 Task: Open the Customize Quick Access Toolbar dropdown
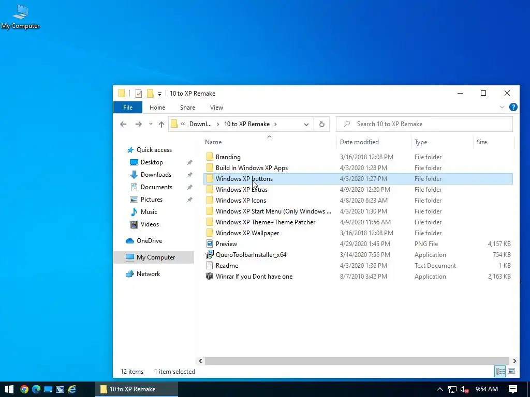click(159, 94)
